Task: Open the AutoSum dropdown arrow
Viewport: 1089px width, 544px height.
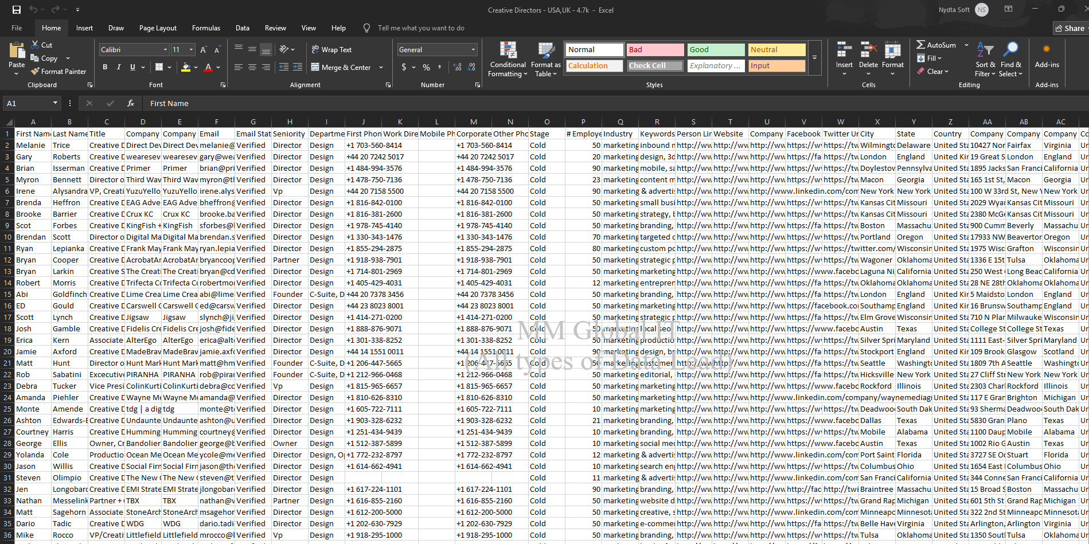Action: tap(966, 45)
